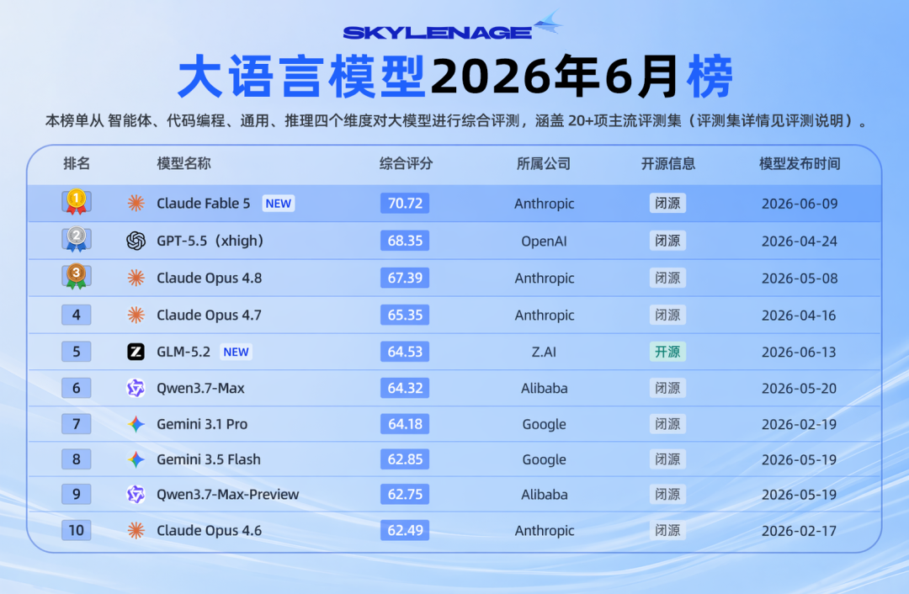This screenshot has height=594, width=909.
Task: Click the Z.AI company cell
Action: (x=544, y=352)
